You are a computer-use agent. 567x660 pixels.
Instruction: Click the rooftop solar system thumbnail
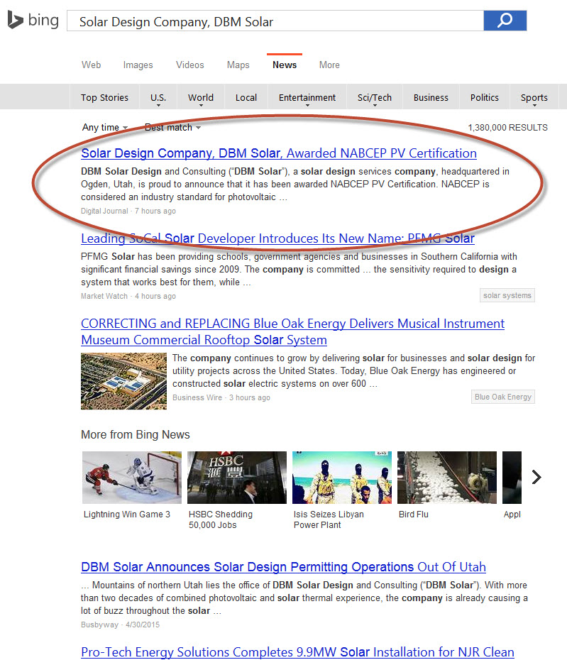click(x=123, y=381)
